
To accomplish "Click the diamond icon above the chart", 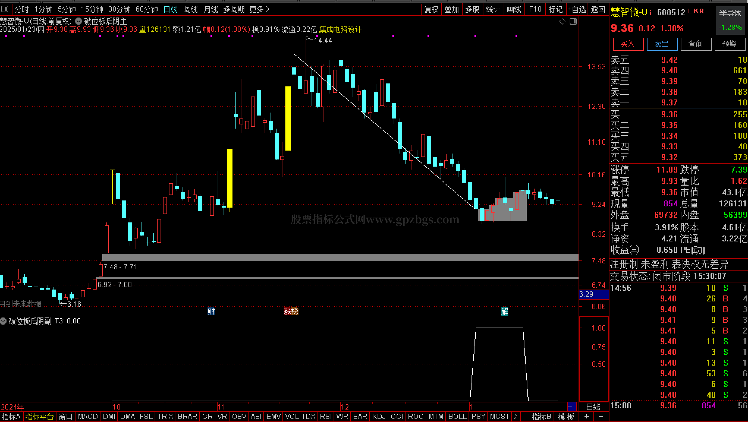I will (562, 21).
